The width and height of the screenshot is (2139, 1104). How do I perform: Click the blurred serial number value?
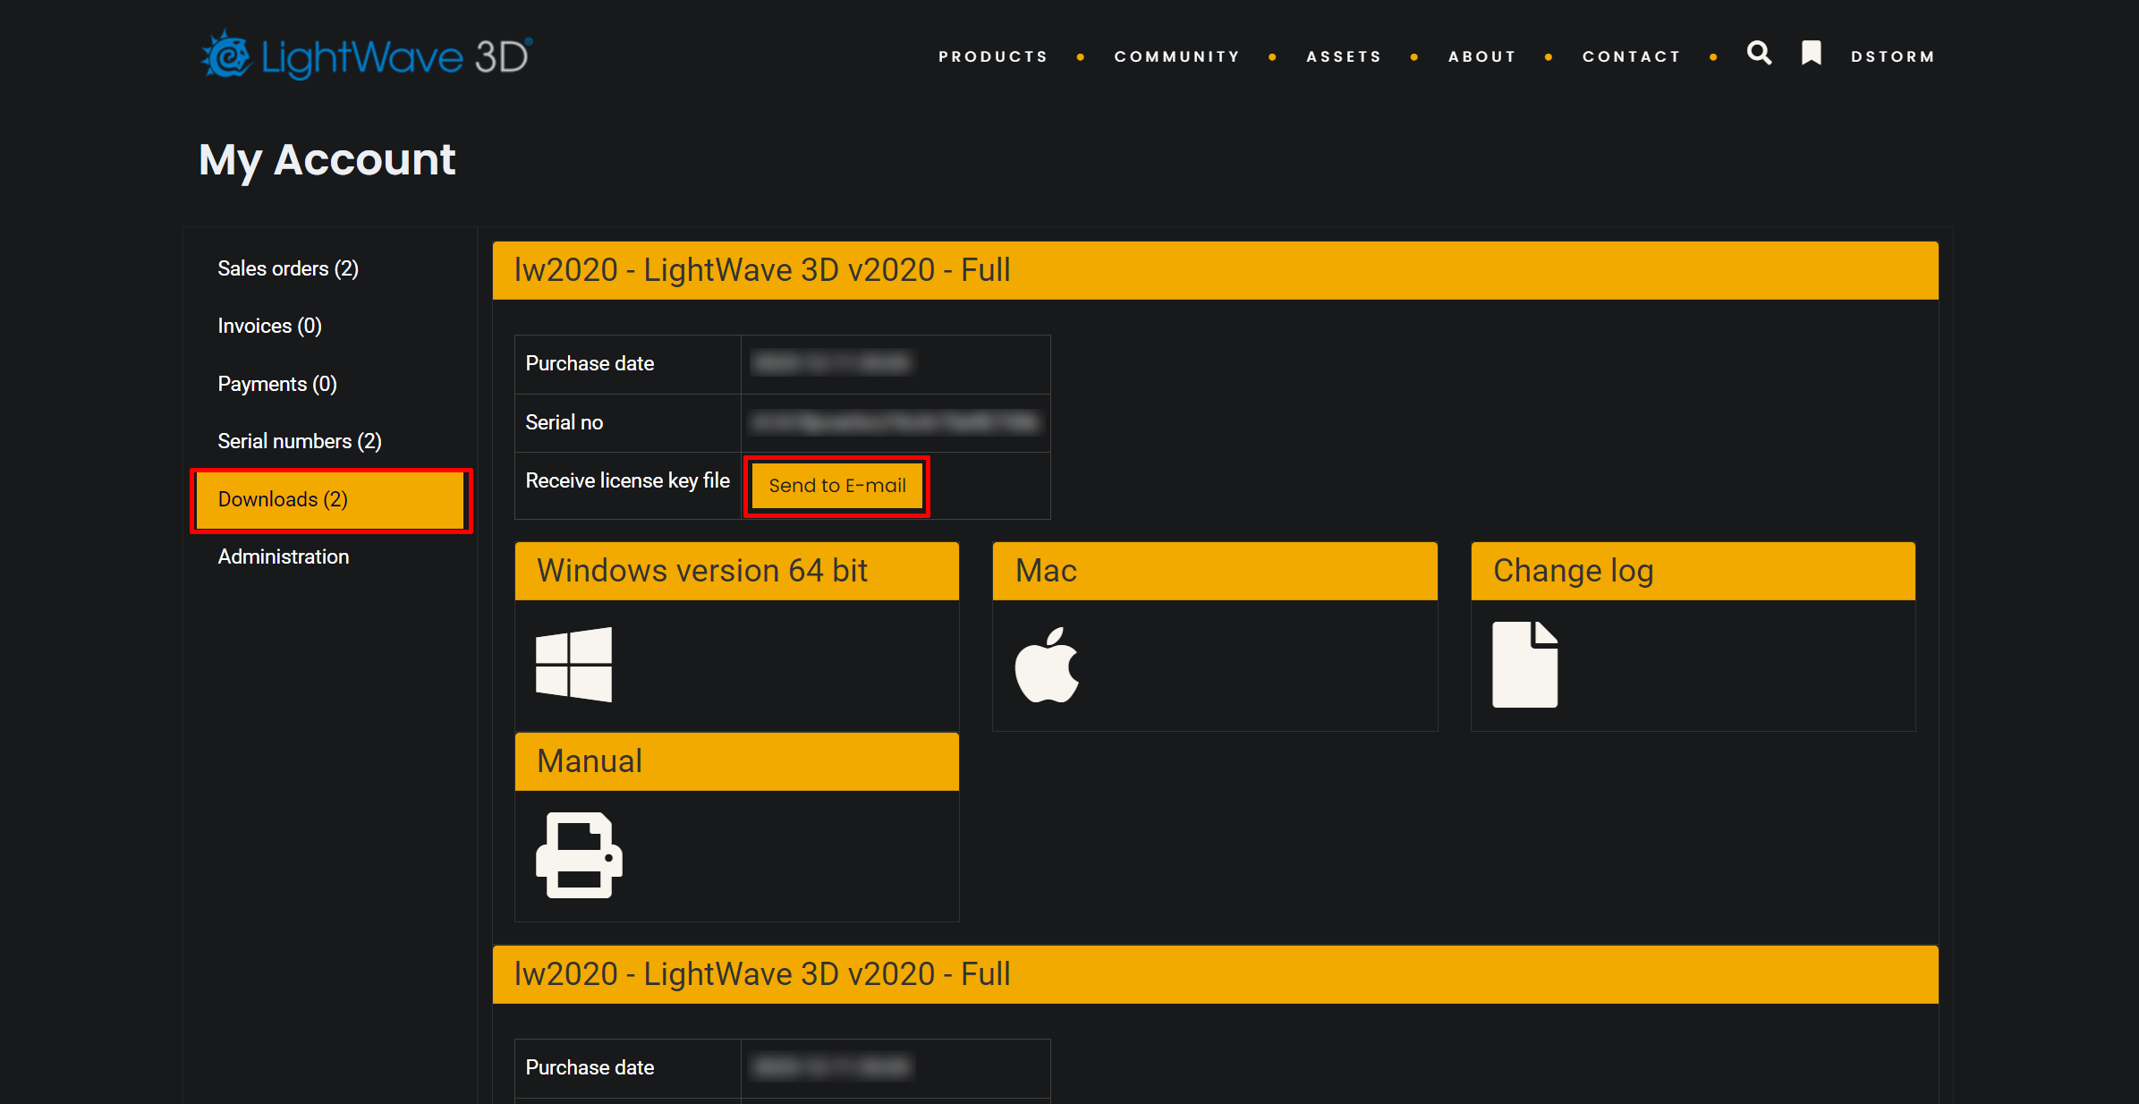tap(895, 421)
